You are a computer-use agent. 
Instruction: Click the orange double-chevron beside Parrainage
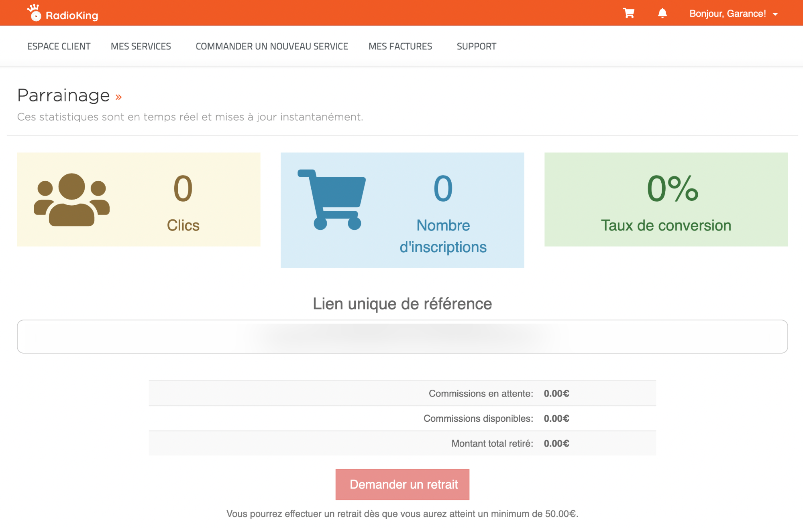(x=118, y=97)
